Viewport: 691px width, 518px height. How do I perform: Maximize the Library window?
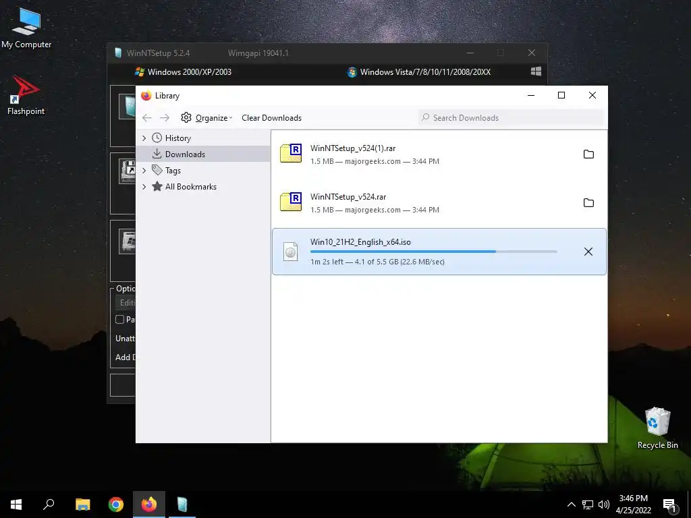[561, 95]
